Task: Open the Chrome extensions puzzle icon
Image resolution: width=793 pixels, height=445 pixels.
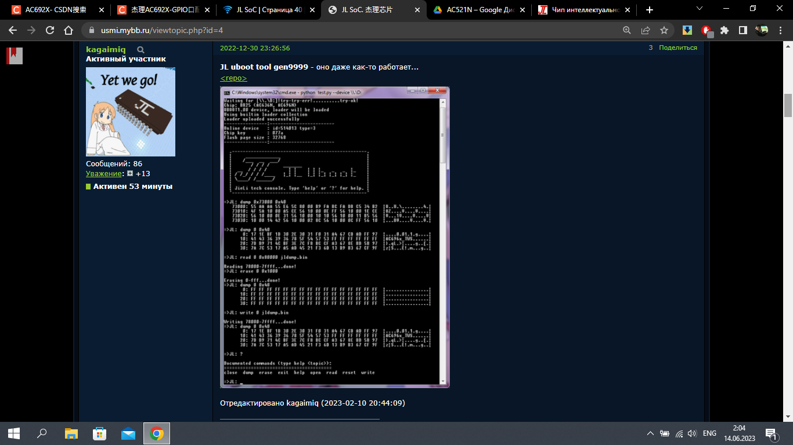Action: click(x=724, y=31)
